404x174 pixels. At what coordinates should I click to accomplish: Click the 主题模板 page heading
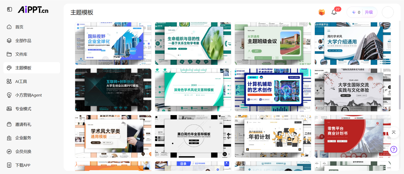(82, 12)
